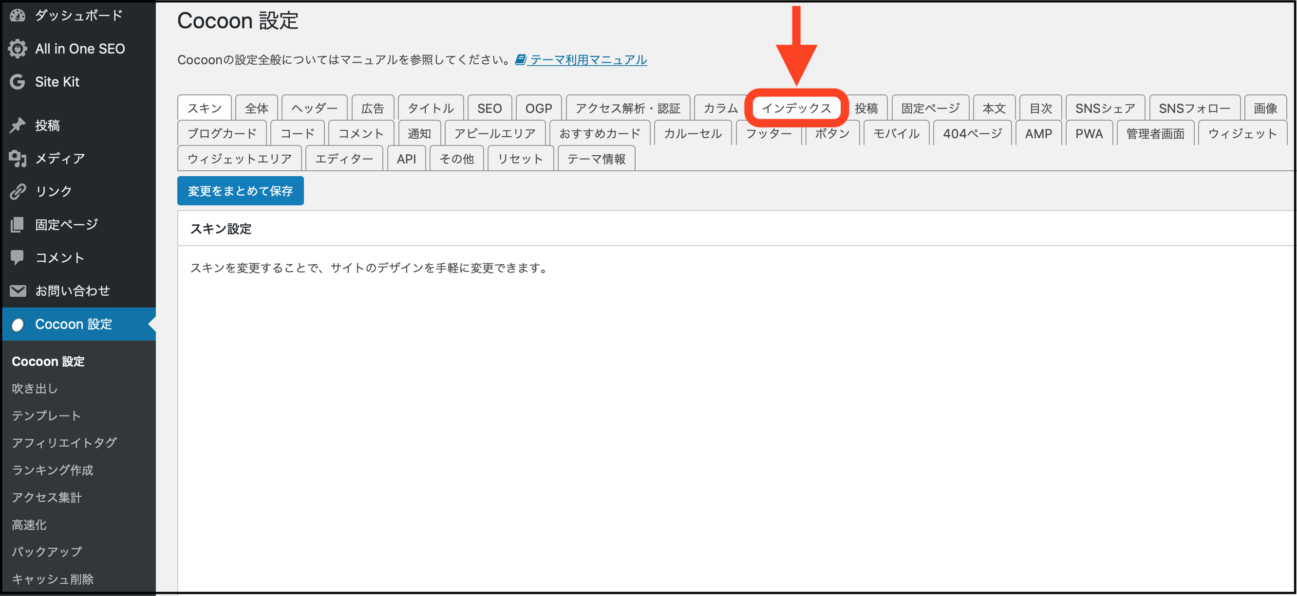Open the カラム tab
Viewport: 1297px width, 596px height.
[720, 108]
